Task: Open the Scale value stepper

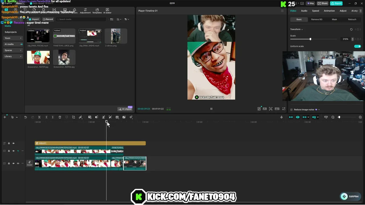Action: tap(352, 39)
